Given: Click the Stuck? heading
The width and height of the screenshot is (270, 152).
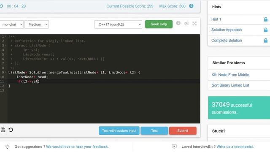Looking at the screenshot, I should pos(219,131).
